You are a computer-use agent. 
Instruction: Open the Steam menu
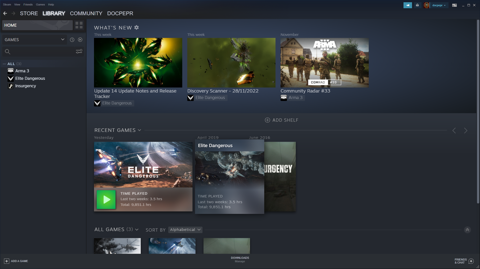[7, 4]
